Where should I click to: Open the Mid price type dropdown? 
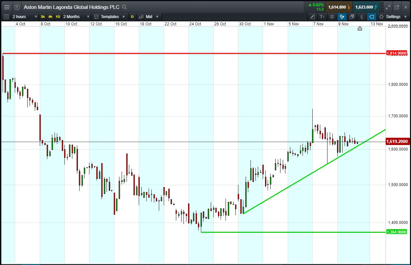click(149, 16)
